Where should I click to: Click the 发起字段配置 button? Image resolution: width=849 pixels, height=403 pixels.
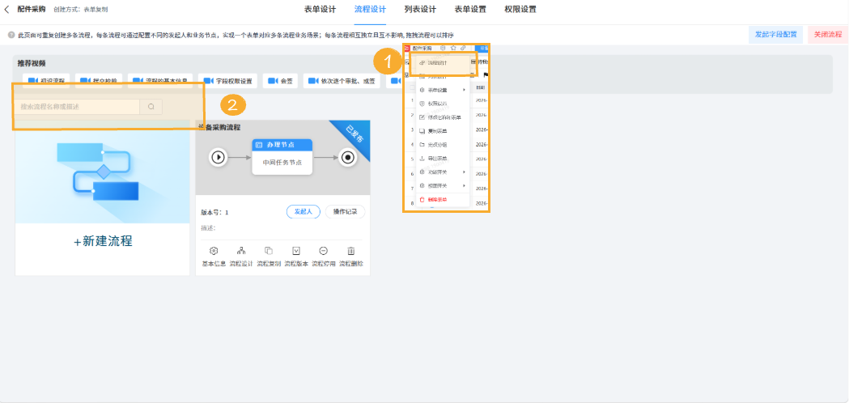(x=775, y=35)
